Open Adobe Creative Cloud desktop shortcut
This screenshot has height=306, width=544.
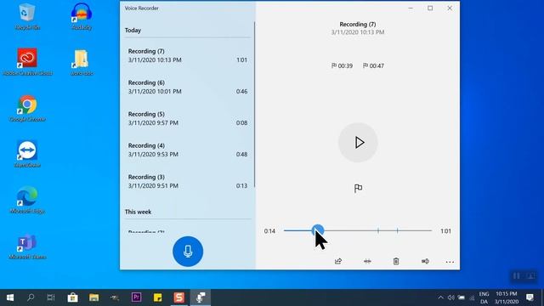pyautogui.click(x=27, y=62)
